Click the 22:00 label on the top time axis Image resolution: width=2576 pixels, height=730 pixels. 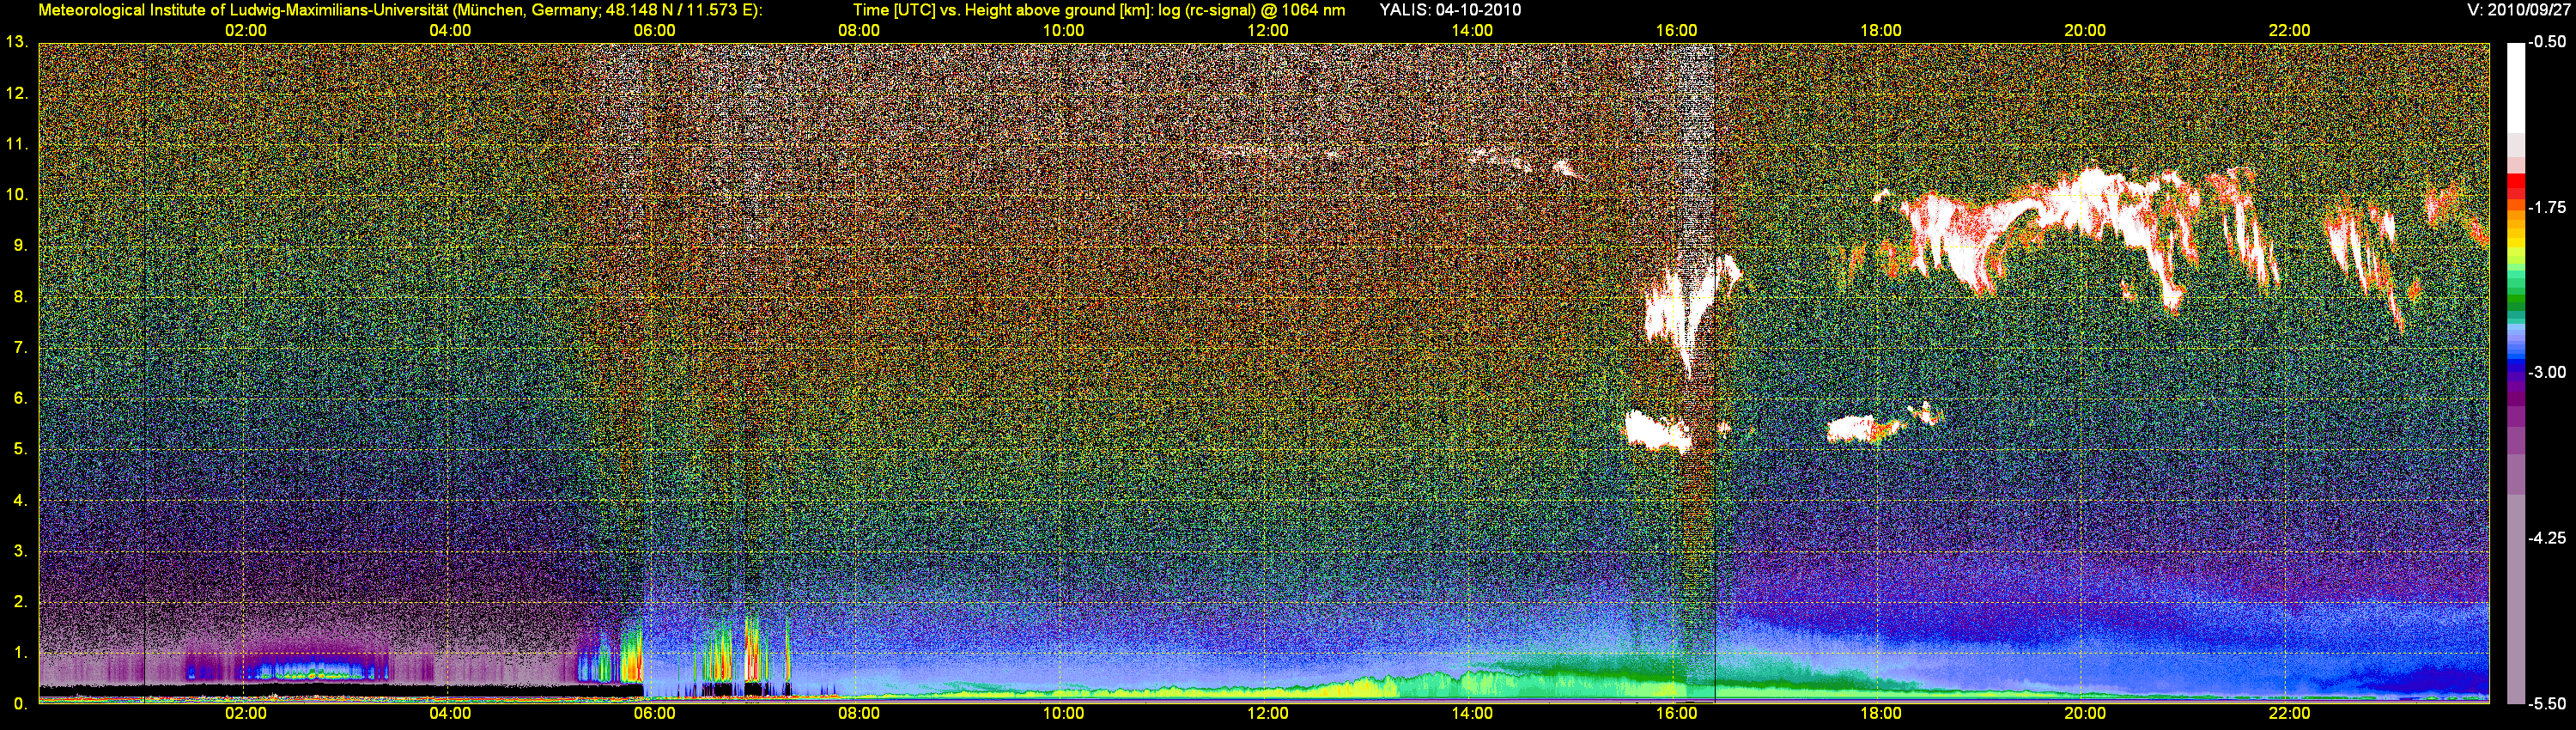pos(2290,31)
